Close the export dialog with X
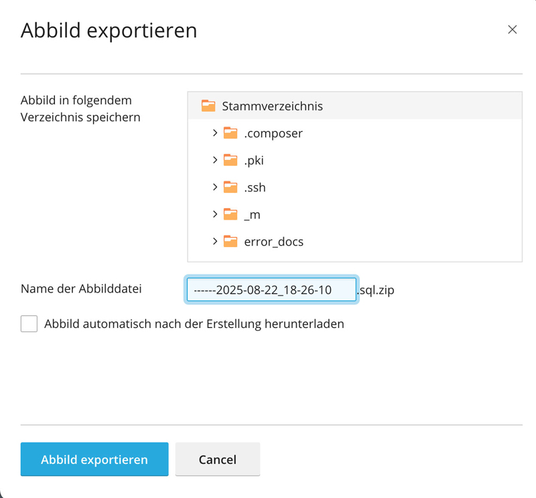 pyautogui.click(x=513, y=29)
